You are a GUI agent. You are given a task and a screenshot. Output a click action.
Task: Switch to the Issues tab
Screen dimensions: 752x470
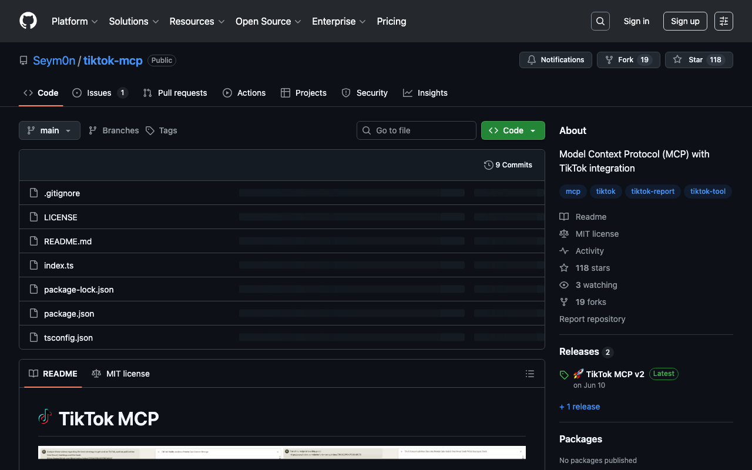click(x=99, y=93)
